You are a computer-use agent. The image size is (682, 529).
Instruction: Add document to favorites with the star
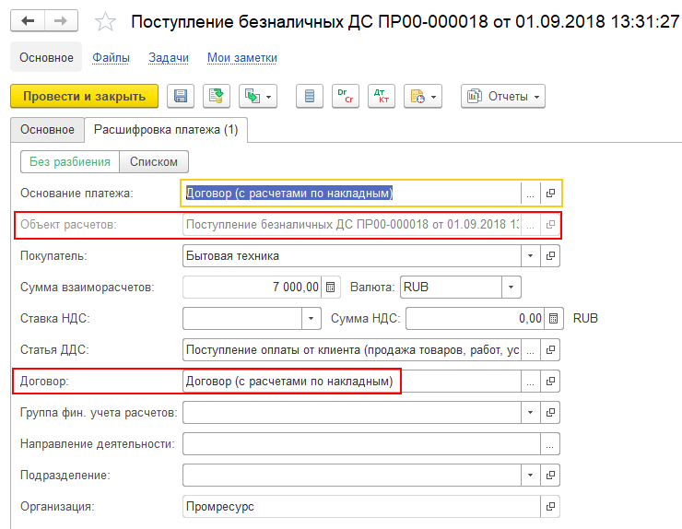pos(105,22)
